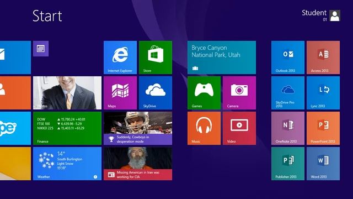Open the Desktop tile
This screenshot has width=353, height=199.
click(x=15, y=164)
